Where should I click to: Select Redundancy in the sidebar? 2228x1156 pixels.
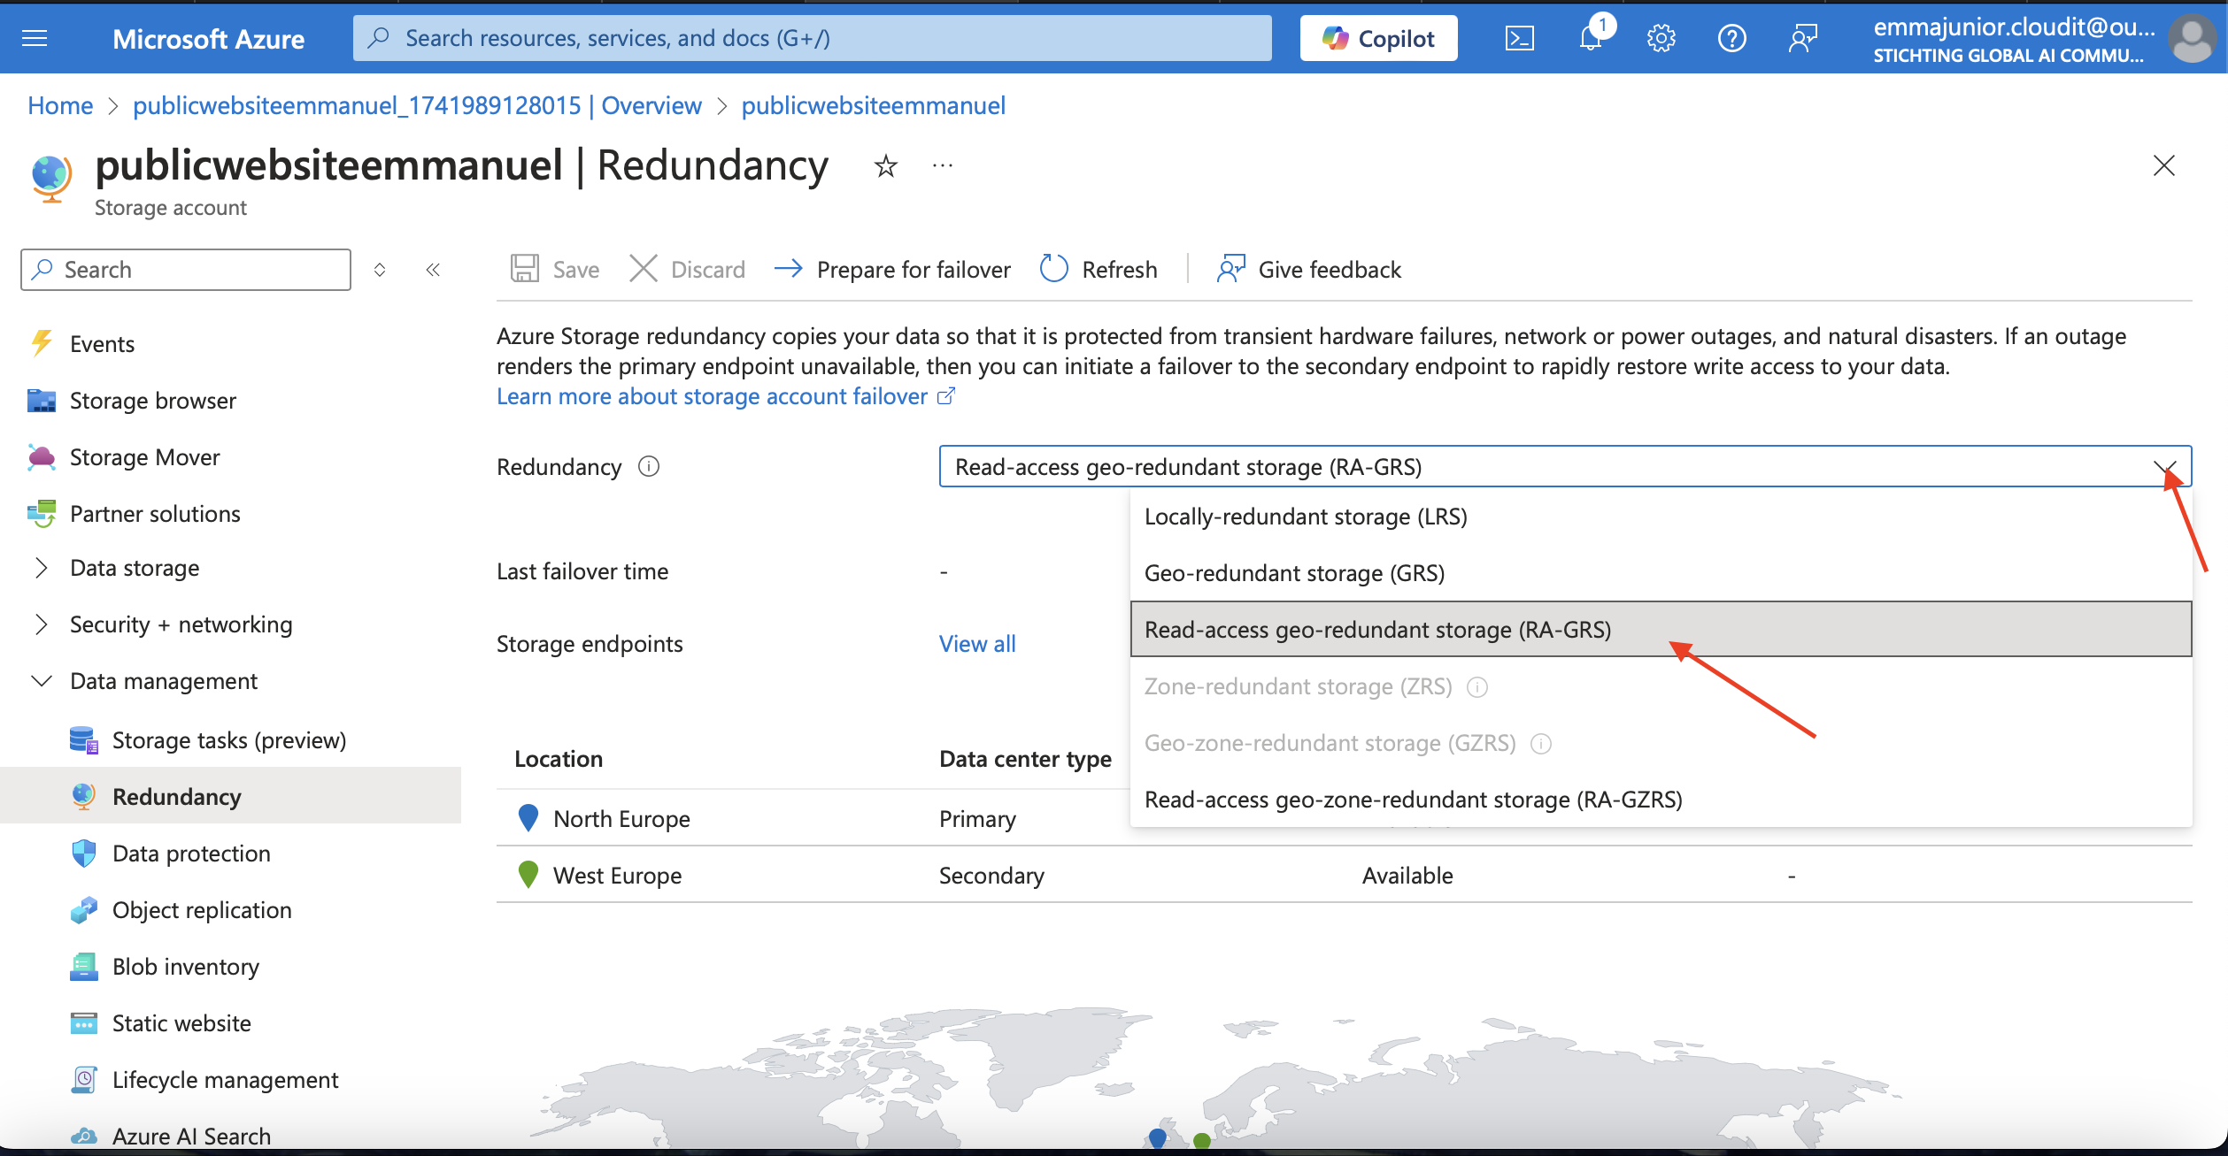click(x=230, y=796)
